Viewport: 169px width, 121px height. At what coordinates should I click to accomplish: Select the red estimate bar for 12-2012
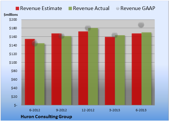point(83,68)
